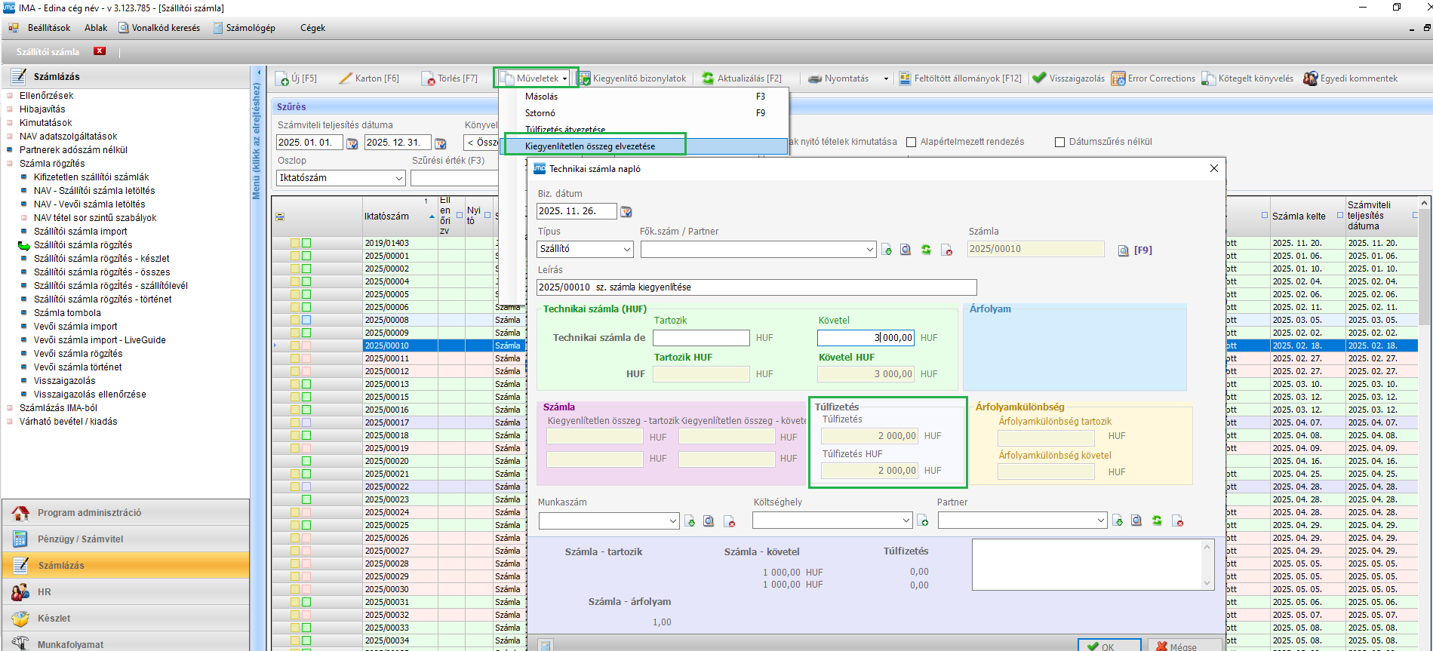Click the Nyomtatás printer icon
The width and height of the screenshot is (1433, 651).
point(815,78)
